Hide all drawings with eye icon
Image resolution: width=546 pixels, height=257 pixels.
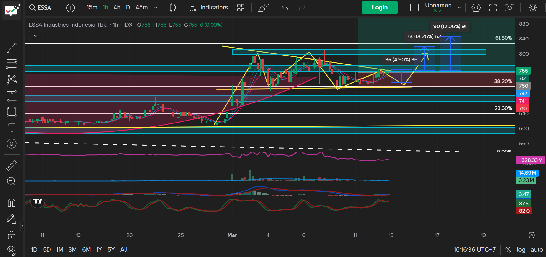[x=12, y=250]
